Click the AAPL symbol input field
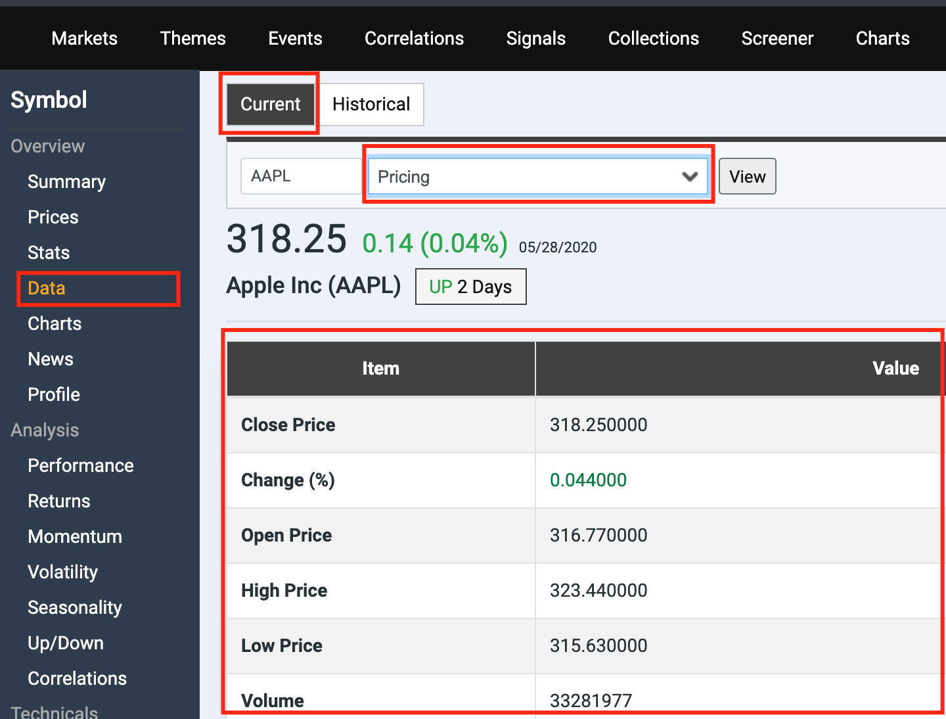 coord(301,176)
